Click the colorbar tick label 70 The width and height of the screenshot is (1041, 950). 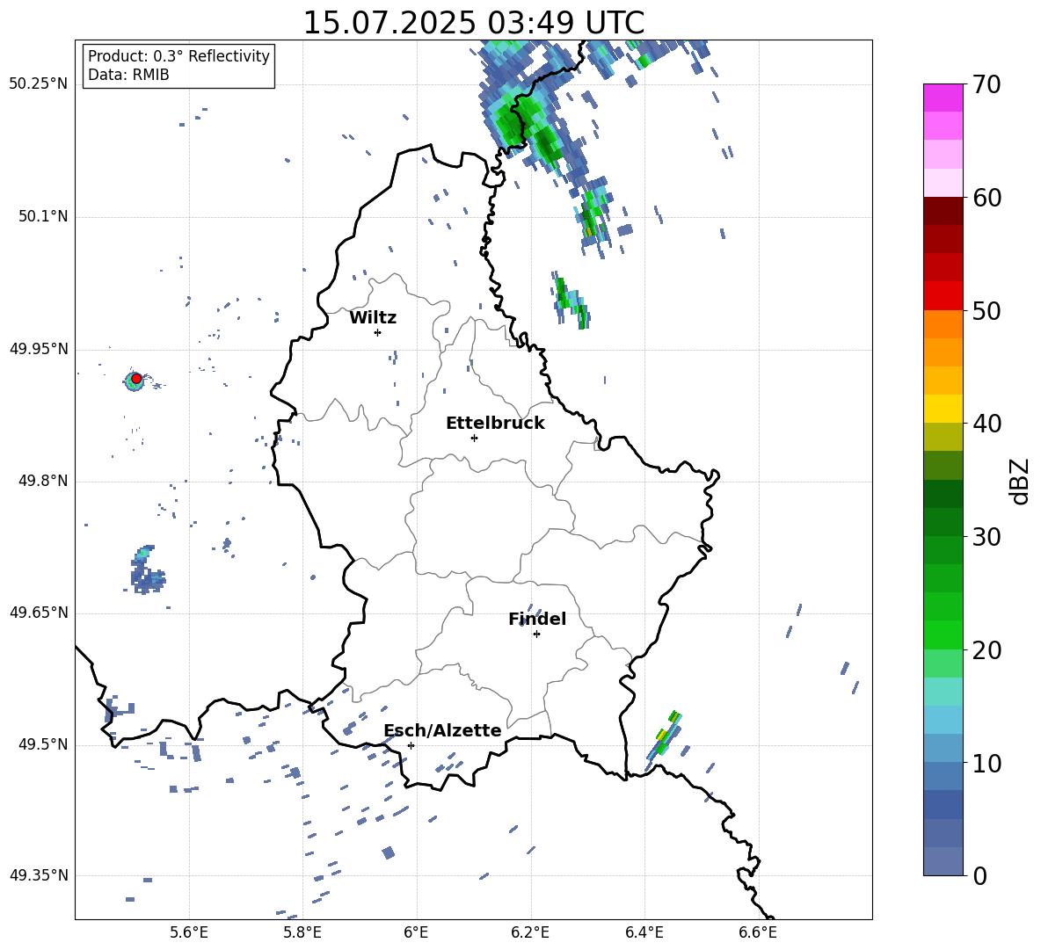[986, 85]
